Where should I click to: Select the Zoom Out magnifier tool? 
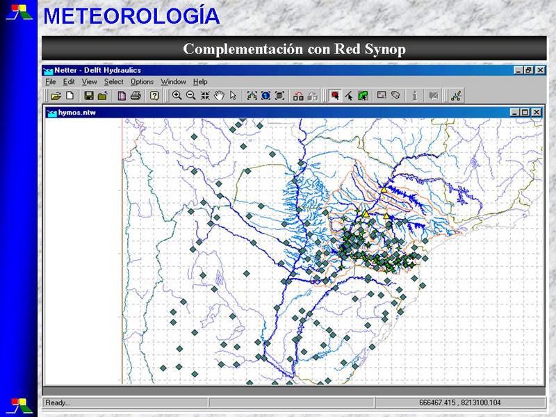pos(190,96)
